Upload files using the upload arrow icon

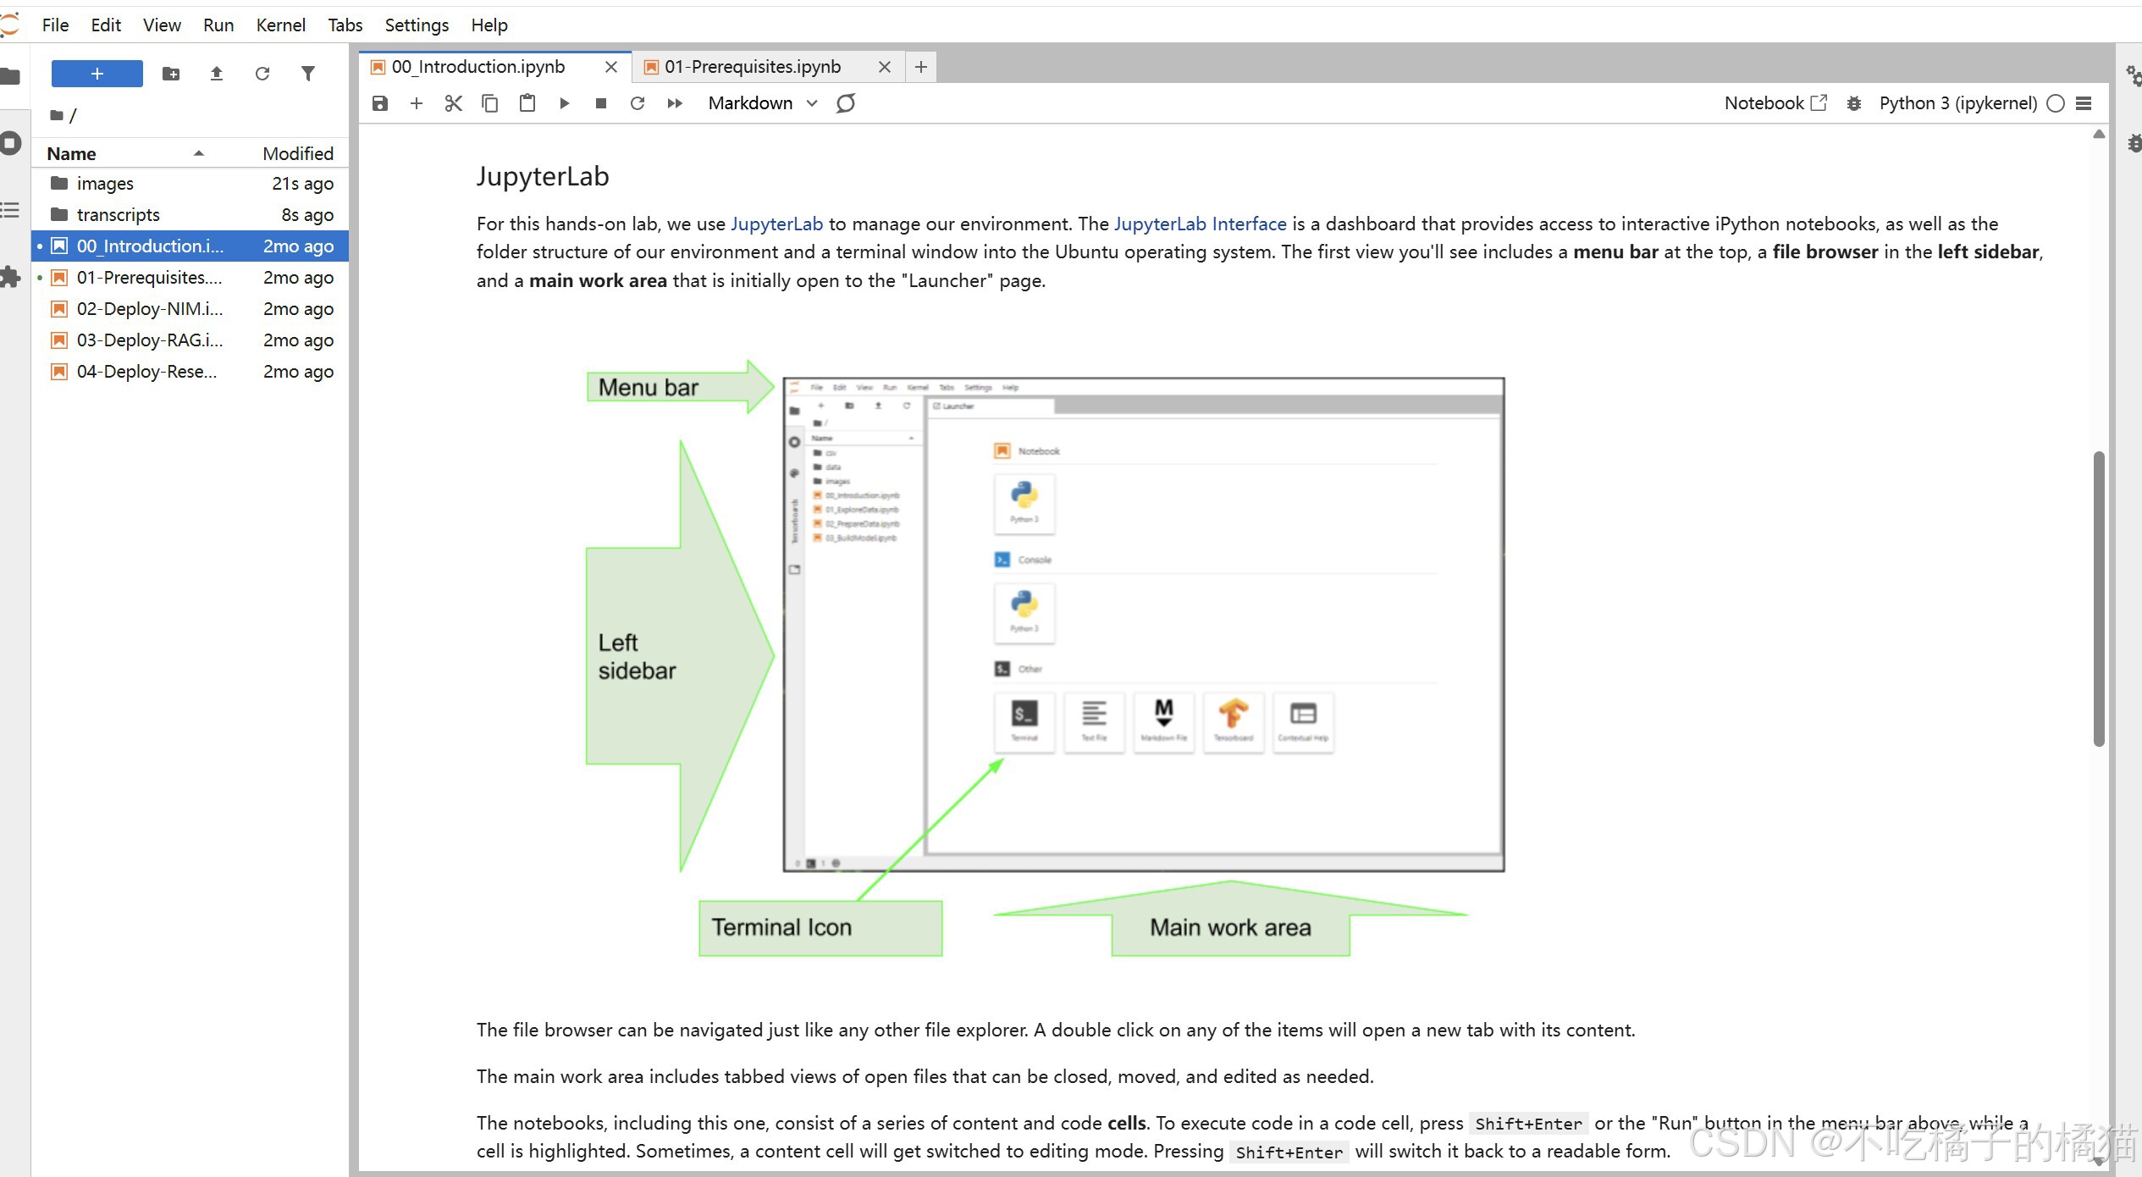click(217, 74)
